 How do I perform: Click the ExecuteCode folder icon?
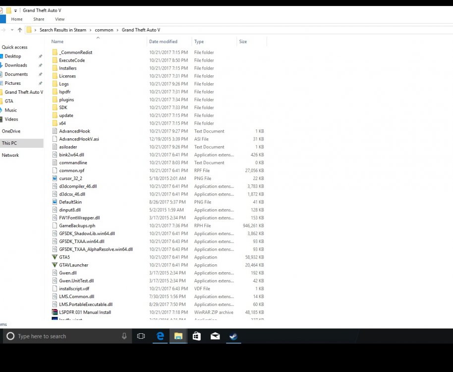[x=55, y=60]
